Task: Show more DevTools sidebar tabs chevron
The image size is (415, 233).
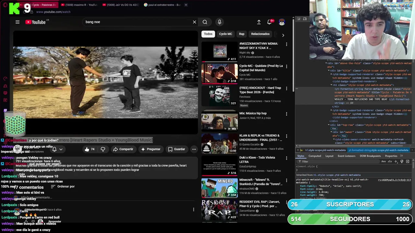Action: (402, 156)
